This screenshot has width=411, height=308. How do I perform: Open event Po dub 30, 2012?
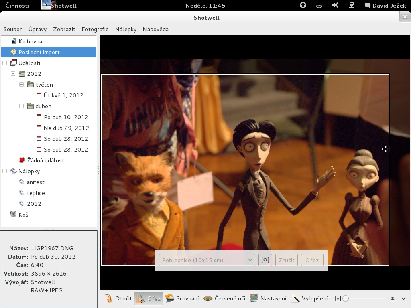(x=66, y=117)
